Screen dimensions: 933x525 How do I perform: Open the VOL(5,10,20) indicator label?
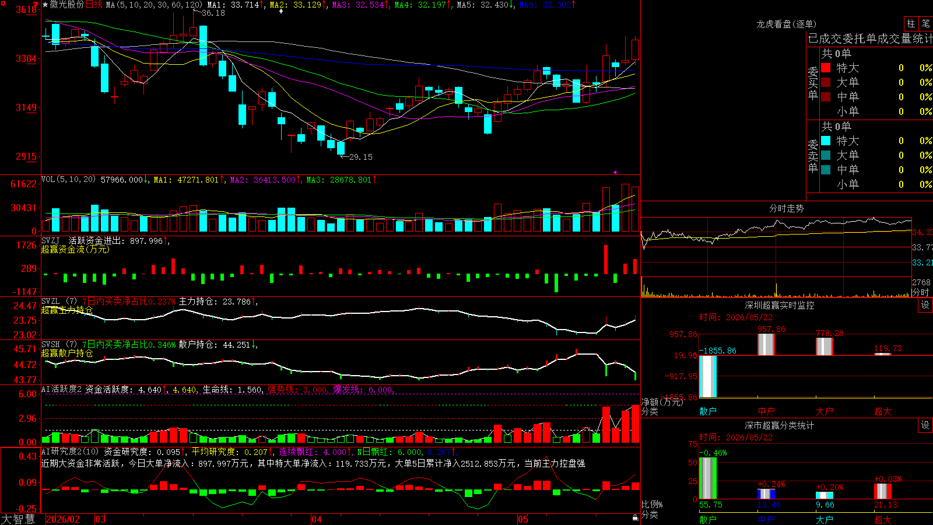pyautogui.click(x=68, y=180)
